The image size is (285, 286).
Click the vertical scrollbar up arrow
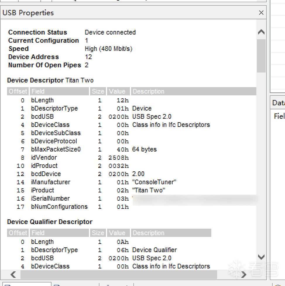point(261,32)
